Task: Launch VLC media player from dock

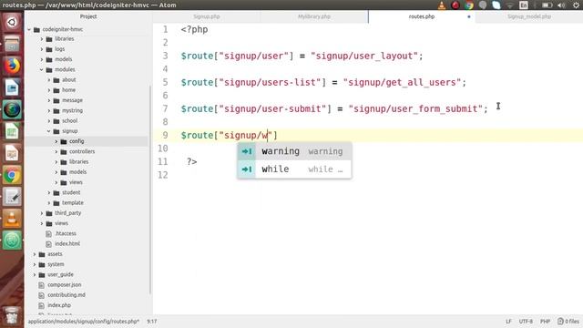Action: coord(12,219)
